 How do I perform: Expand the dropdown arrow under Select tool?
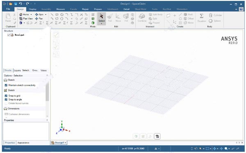pyautogui.click(x=102, y=24)
